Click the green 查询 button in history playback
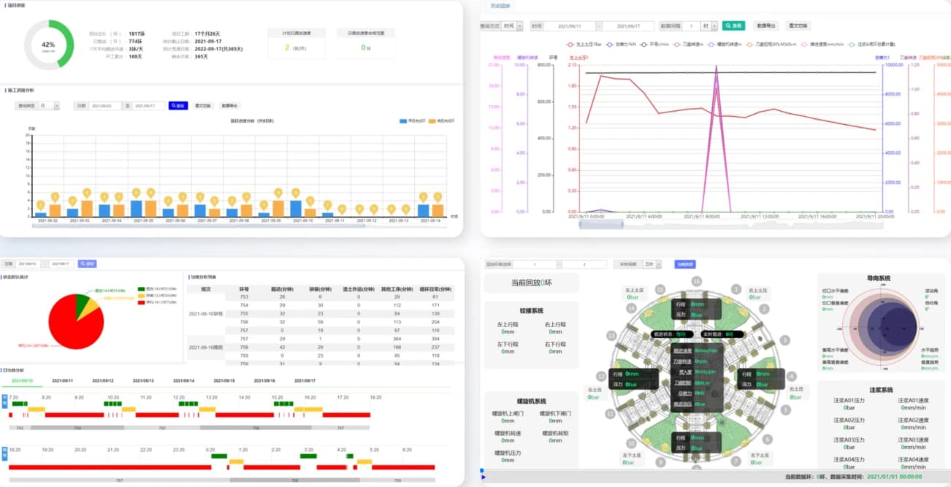This screenshot has height=487, width=951. [733, 26]
